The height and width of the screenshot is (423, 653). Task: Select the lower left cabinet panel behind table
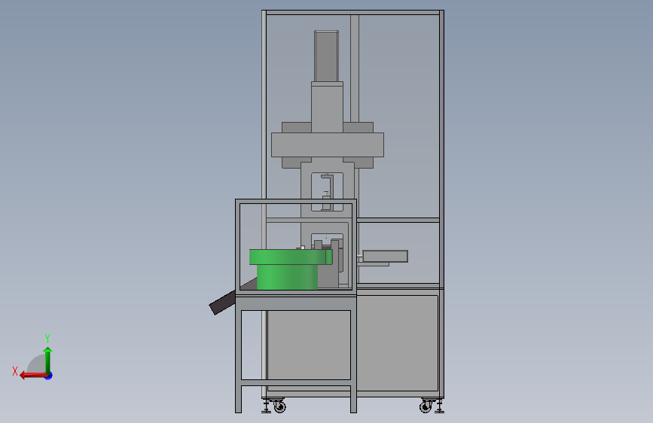(309, 345)
